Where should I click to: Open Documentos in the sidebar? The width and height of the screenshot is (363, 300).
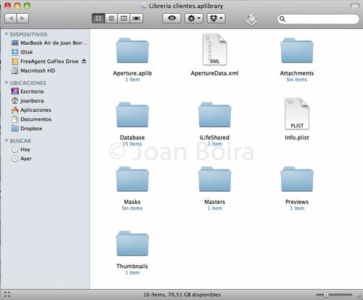31,119
